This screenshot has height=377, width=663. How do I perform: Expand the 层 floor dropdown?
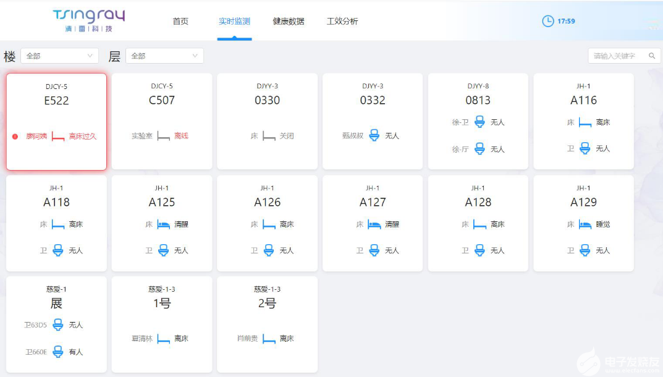click(x=164, y=56)
